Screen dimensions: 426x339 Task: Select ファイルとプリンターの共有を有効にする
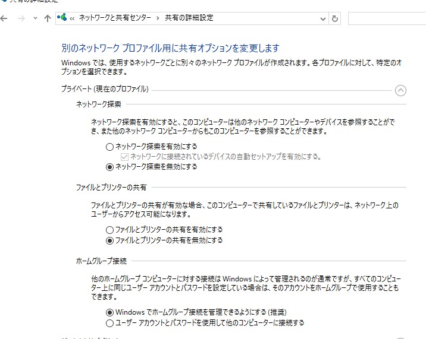tap(109, 230)
